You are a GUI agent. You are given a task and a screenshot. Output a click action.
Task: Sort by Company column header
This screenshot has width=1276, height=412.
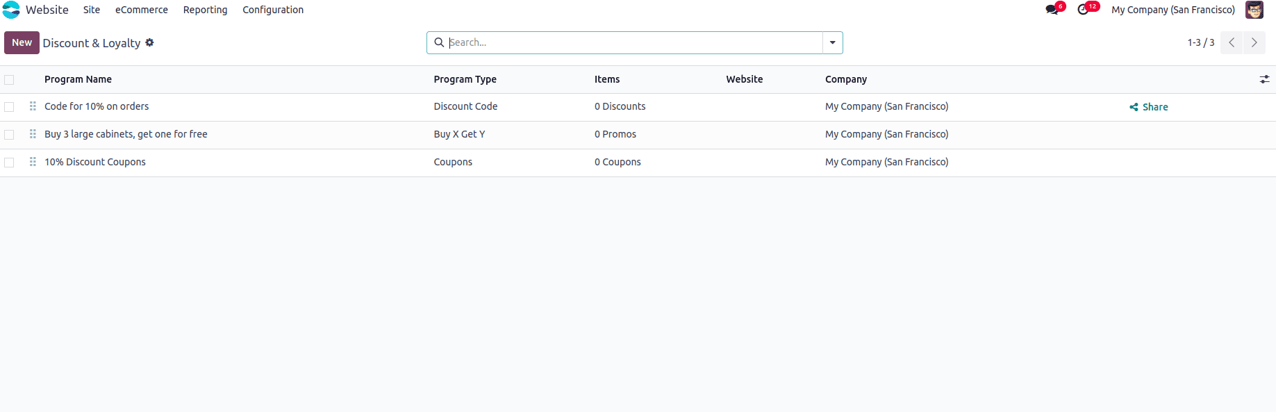(846, 79)
